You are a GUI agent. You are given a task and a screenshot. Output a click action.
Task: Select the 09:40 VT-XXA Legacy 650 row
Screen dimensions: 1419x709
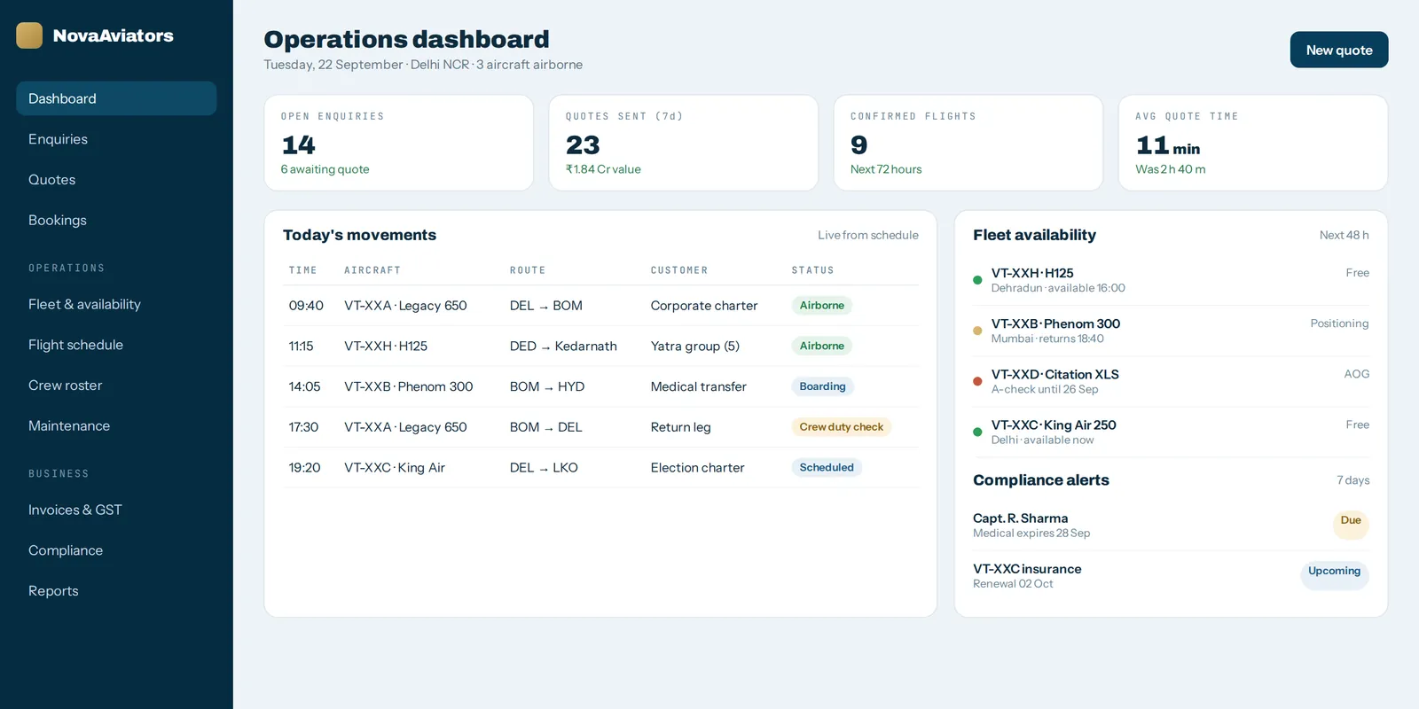tap(600, 306)
